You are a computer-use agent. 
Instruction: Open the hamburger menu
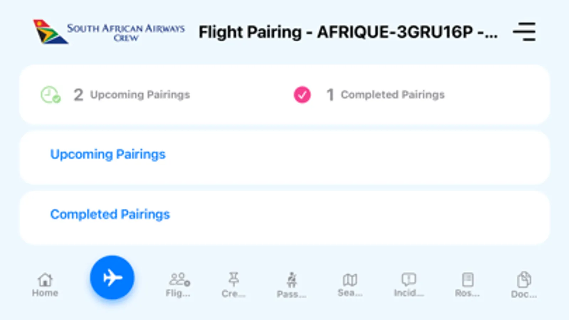point(524,32)
